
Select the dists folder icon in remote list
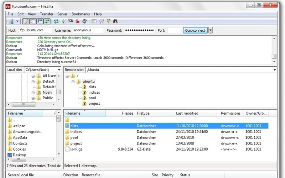click(x=67, y=126)
